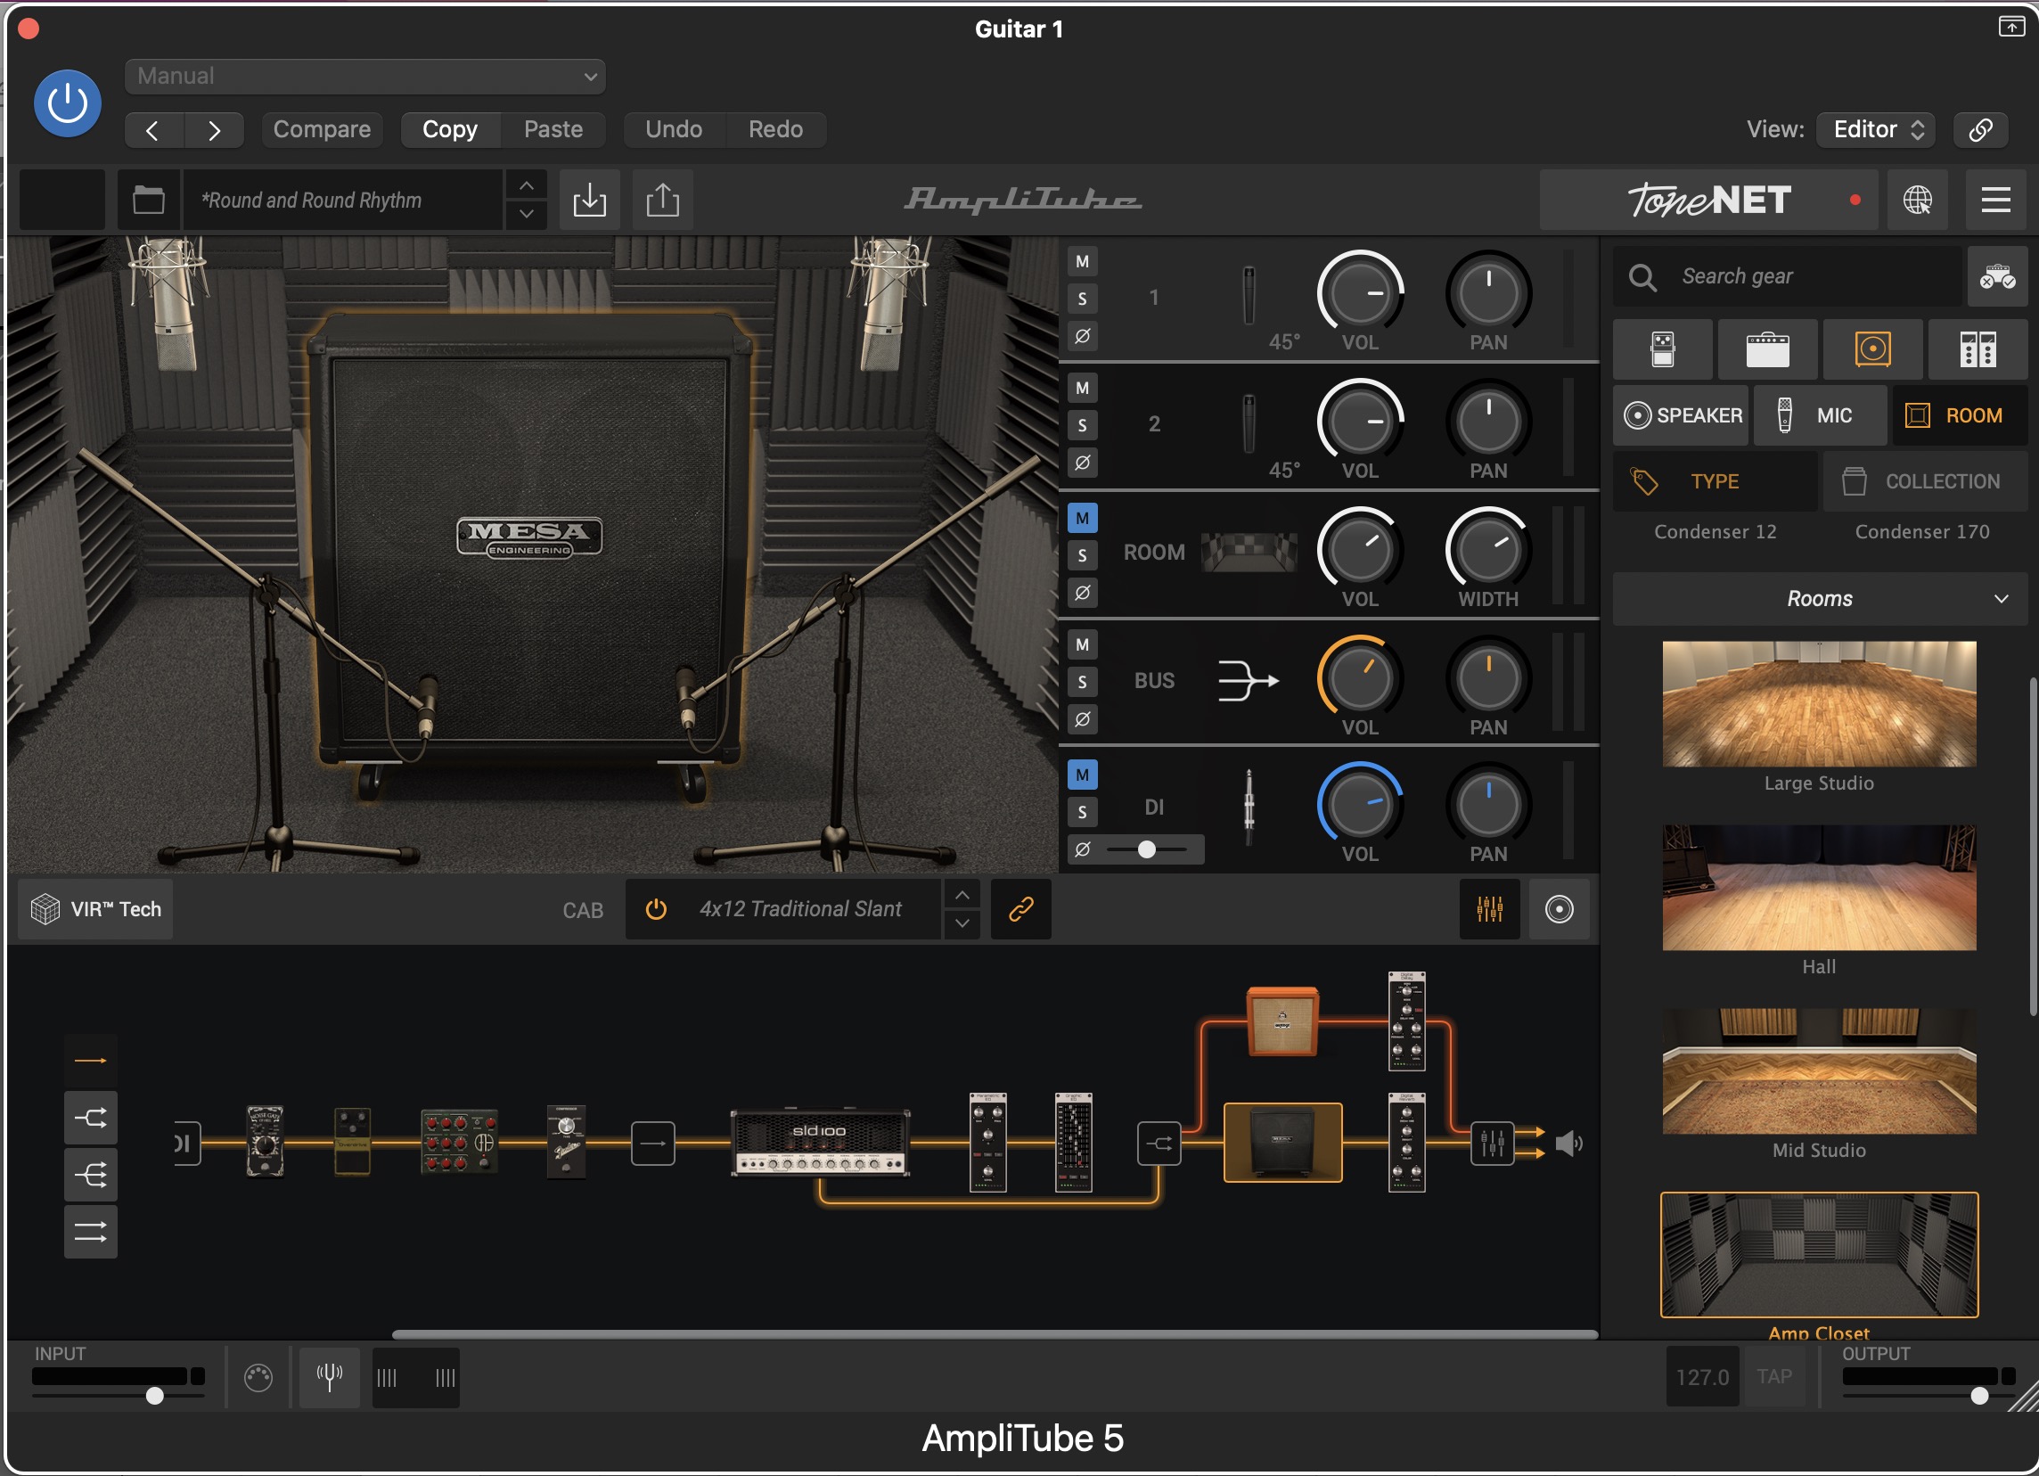Select the Hall room thumbnail

click(x=1819, y=887)
